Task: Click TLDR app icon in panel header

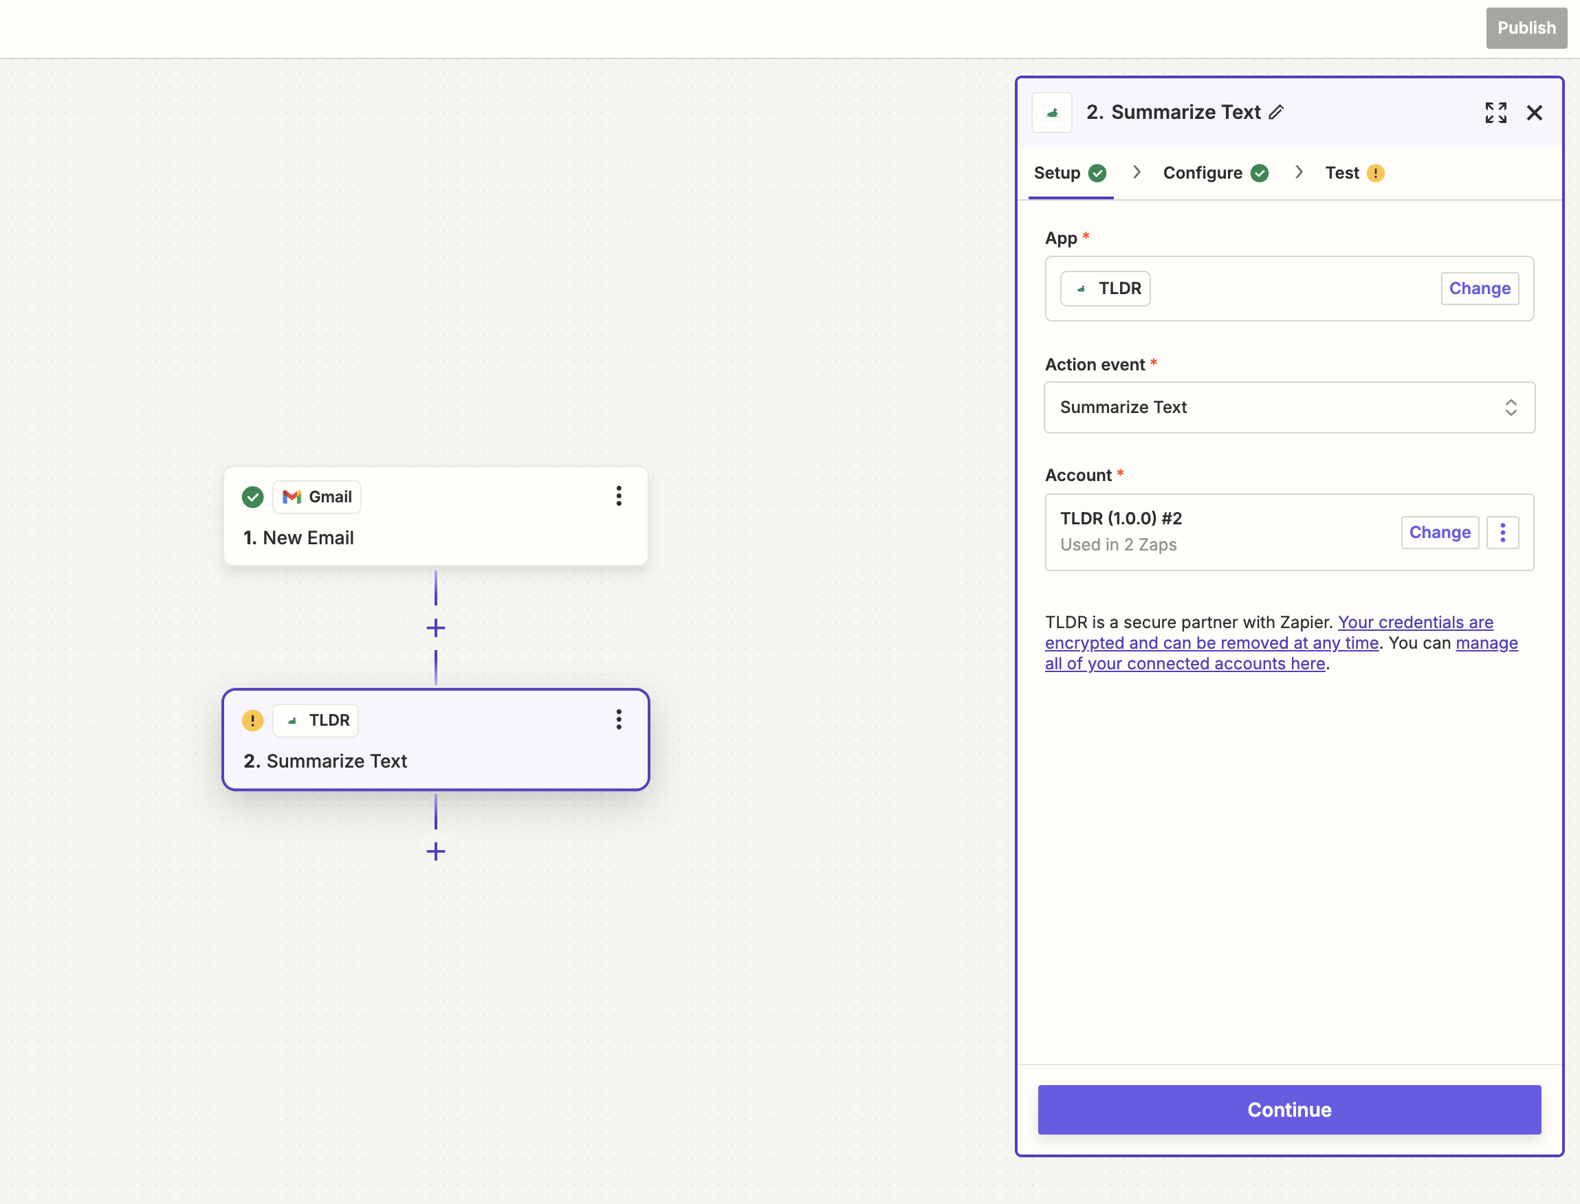Action: (1052, 113)
